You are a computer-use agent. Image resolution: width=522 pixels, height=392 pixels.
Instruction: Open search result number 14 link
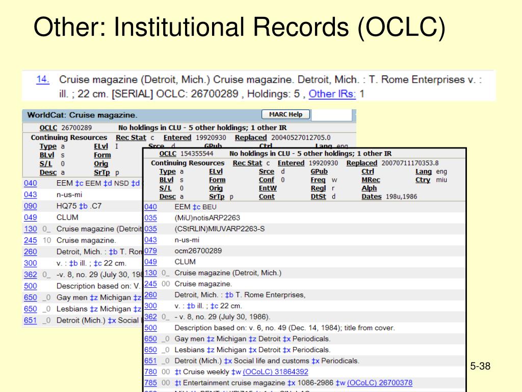click(x=43, y=80)
